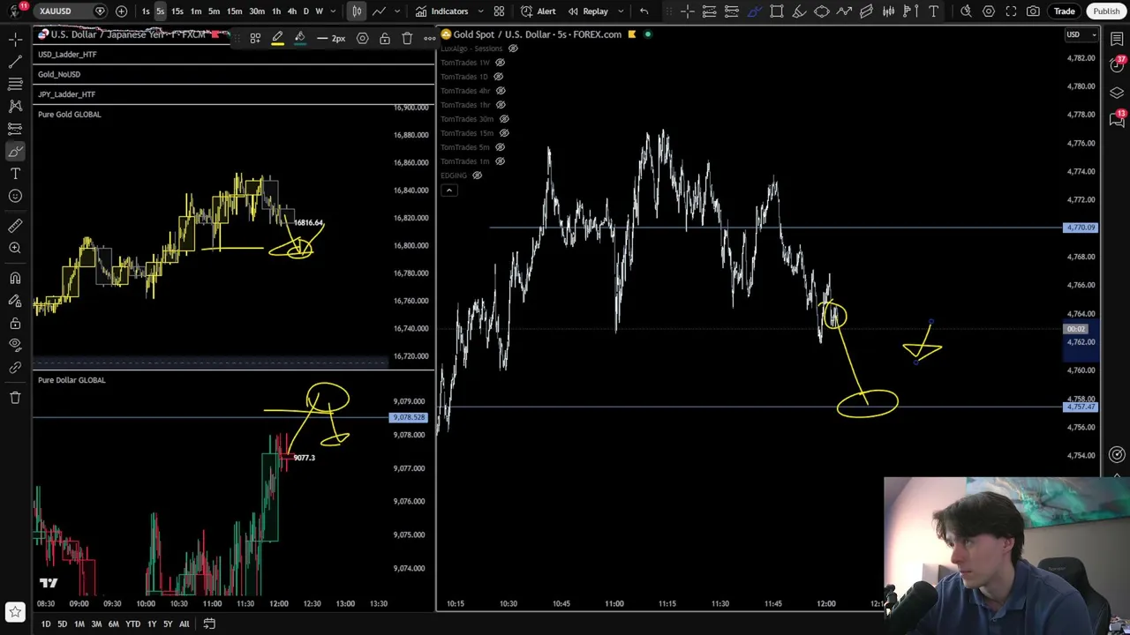This screenshot has width=1130, height=635.
Task: Select the USD_Ladder_HTF pane label
Action: point(67,55)
